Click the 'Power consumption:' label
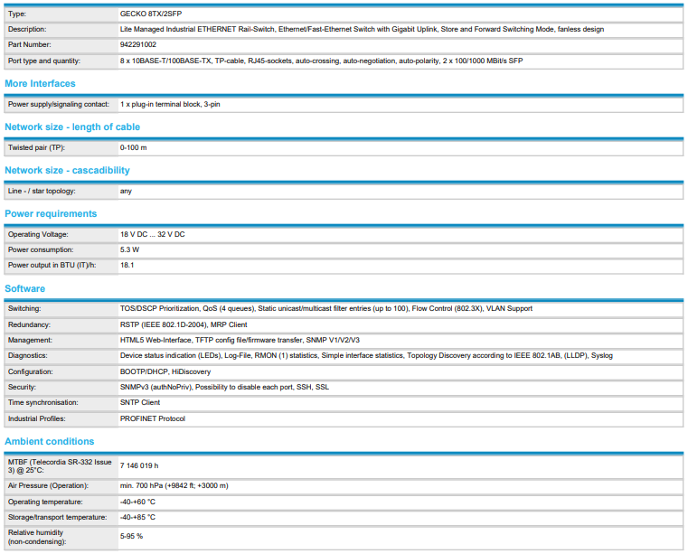 41,250
